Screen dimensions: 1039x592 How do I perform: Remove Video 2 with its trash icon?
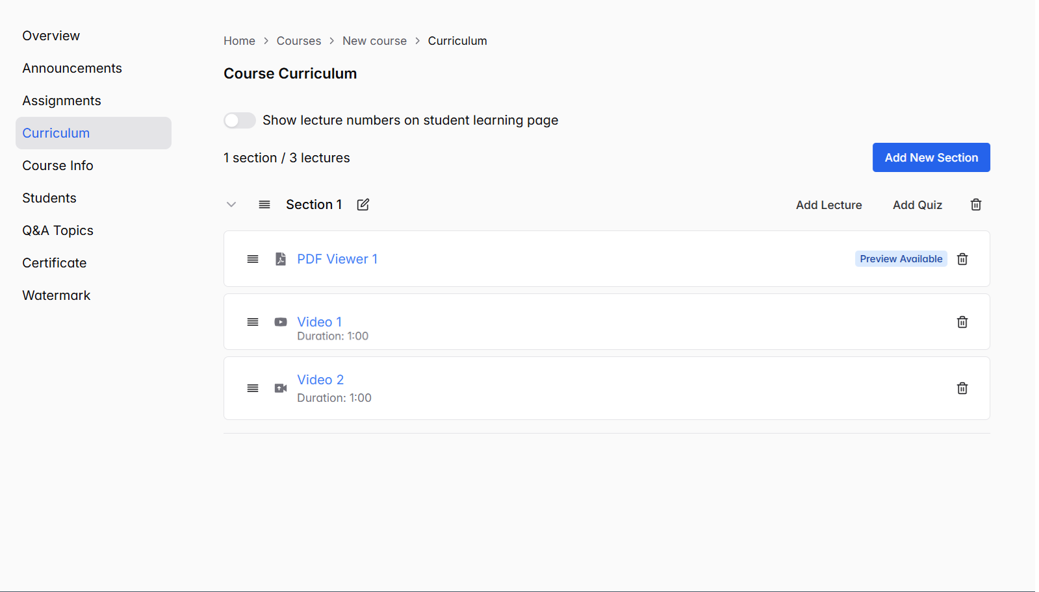coord(962,388)
